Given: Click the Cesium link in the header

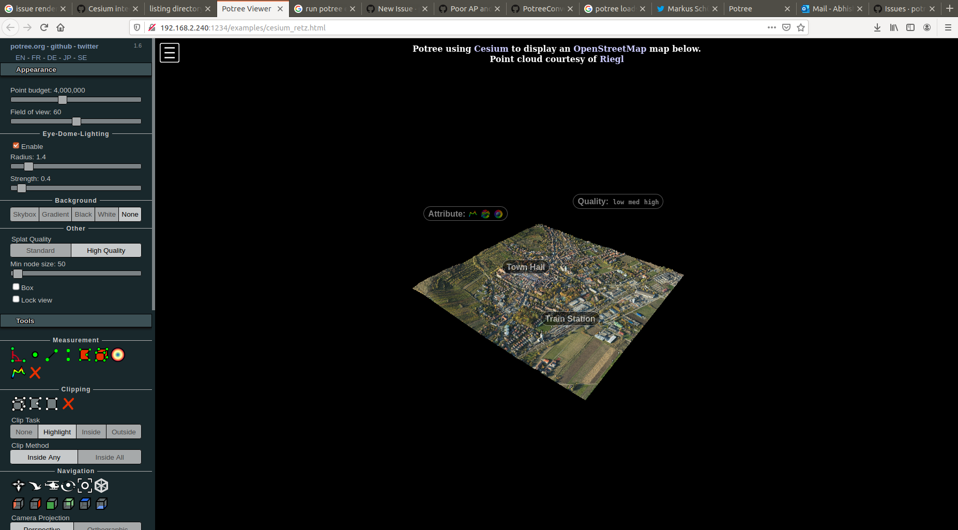Looking at the screenshot, I should tap(491, 49).
